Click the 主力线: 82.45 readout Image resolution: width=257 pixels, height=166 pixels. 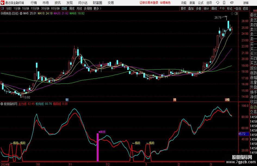click(x=26, y=104)
